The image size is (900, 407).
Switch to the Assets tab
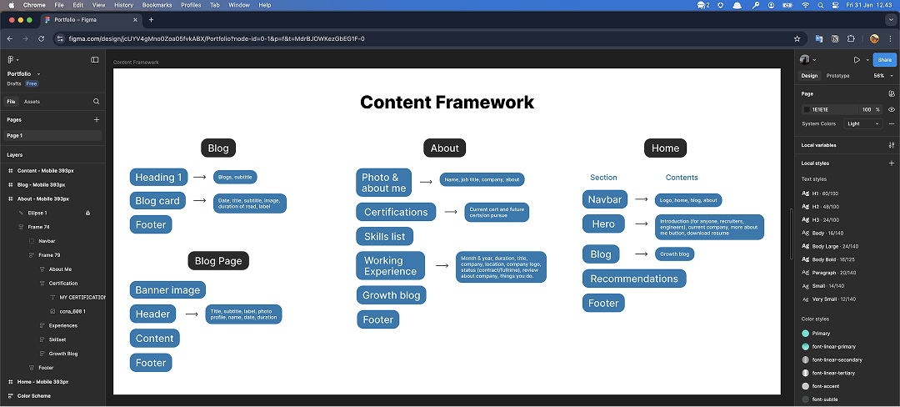(x=32, y=102)
